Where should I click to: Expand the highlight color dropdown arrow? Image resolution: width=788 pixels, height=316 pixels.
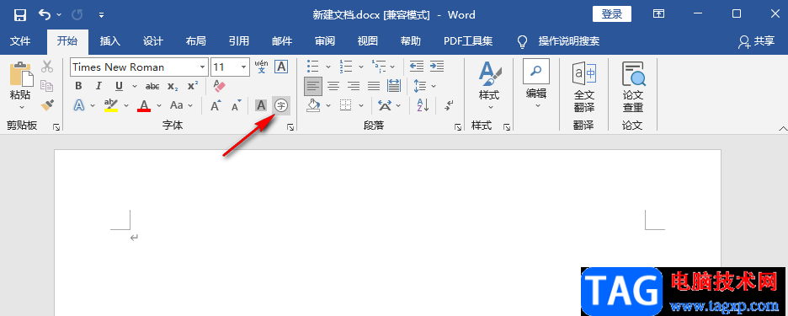[x=126, y=105]
